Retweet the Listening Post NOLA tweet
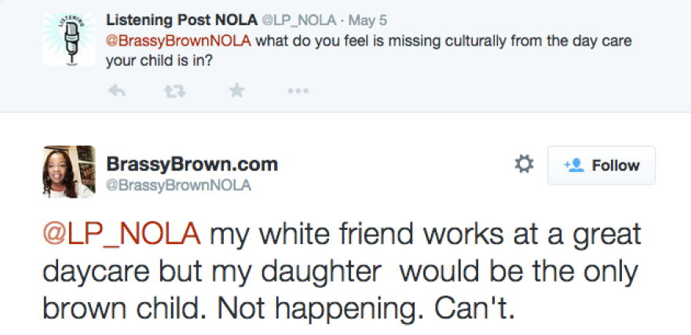 [x=175, y=91]
